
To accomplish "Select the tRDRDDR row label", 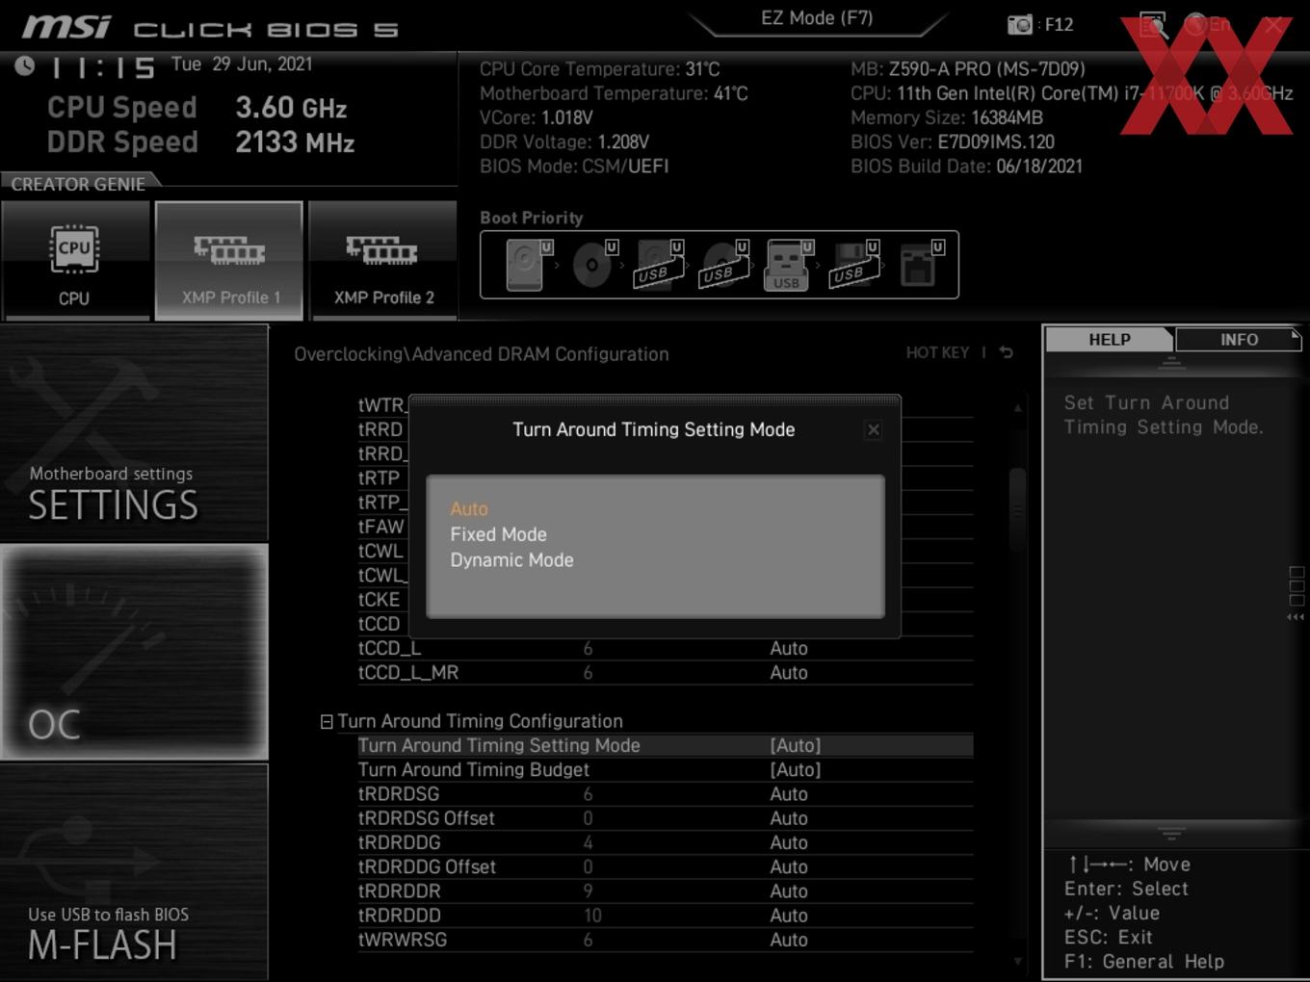I will click(399, 891).
